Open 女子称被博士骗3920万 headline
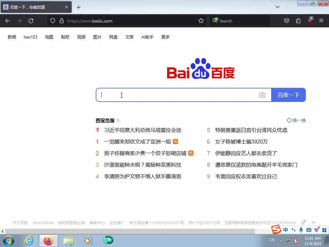 (x=241, y=142)
